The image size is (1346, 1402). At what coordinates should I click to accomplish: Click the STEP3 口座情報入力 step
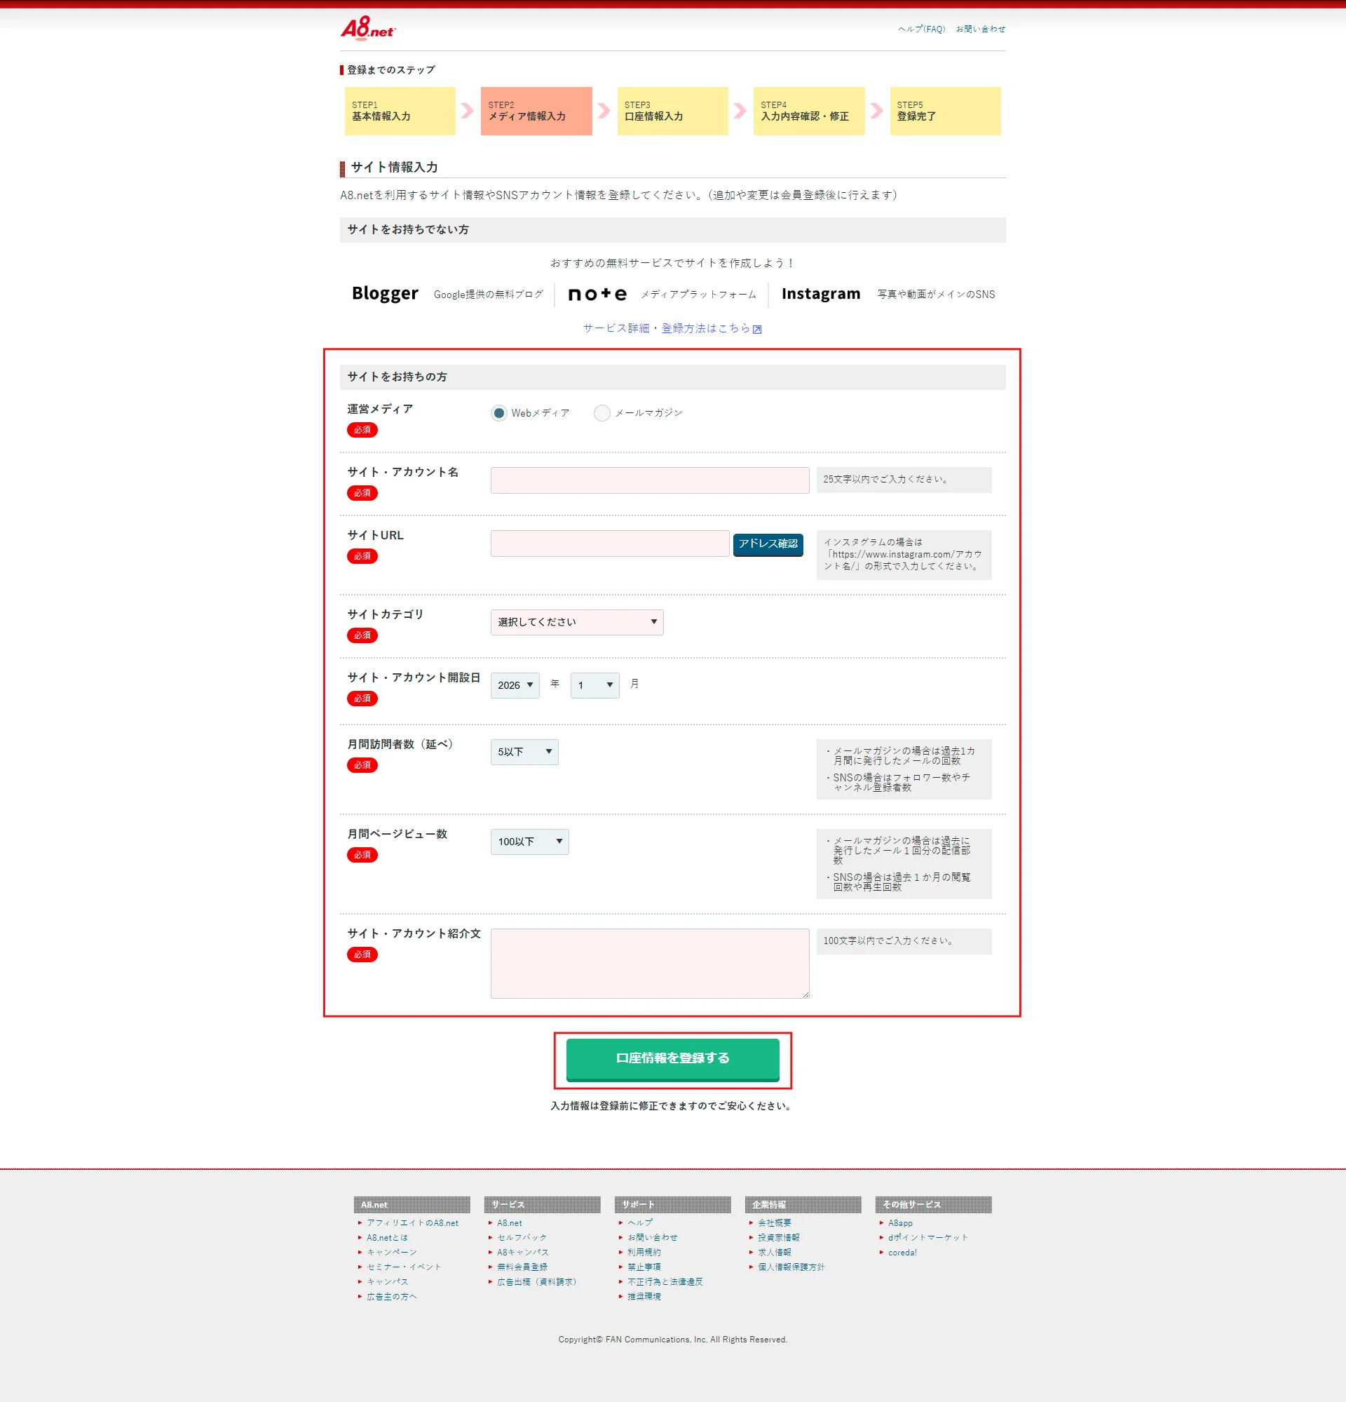[672, 111]
